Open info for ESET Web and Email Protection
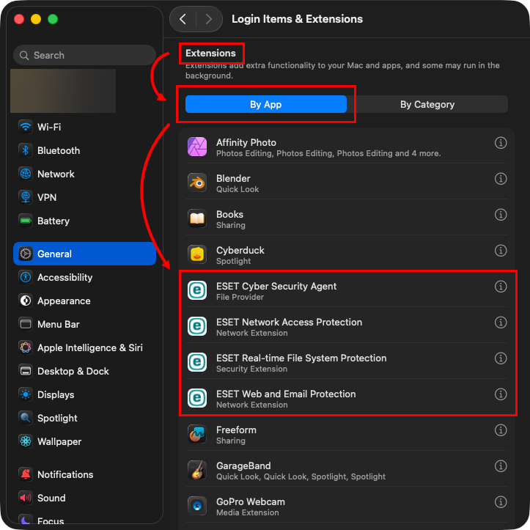Viewport: 530px width, 530px height. coord(501,394)
